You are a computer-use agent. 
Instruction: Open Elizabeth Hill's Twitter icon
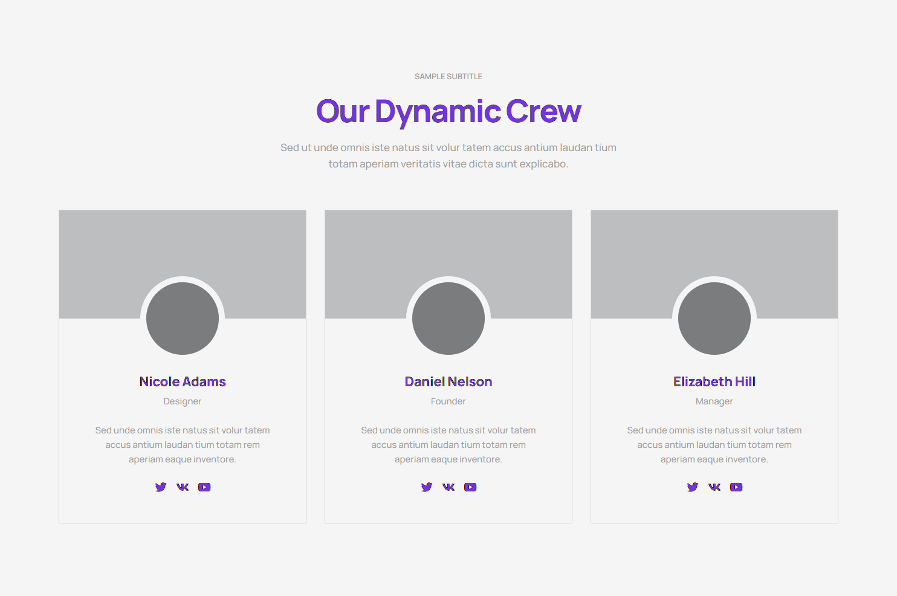692,487
